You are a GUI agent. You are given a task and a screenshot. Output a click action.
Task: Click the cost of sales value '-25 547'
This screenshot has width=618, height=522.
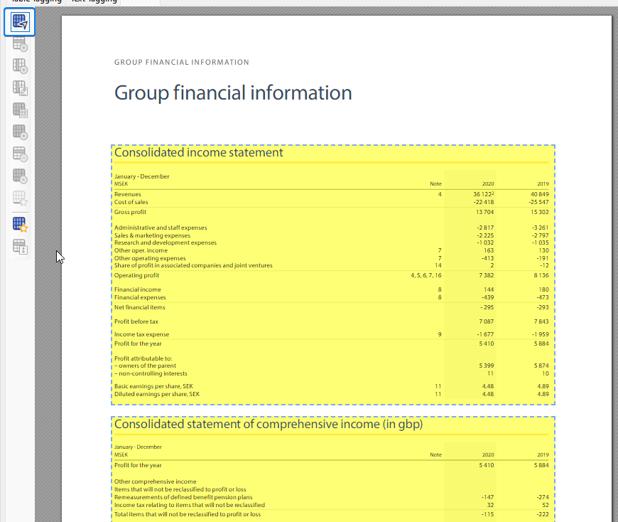point(538,202)
